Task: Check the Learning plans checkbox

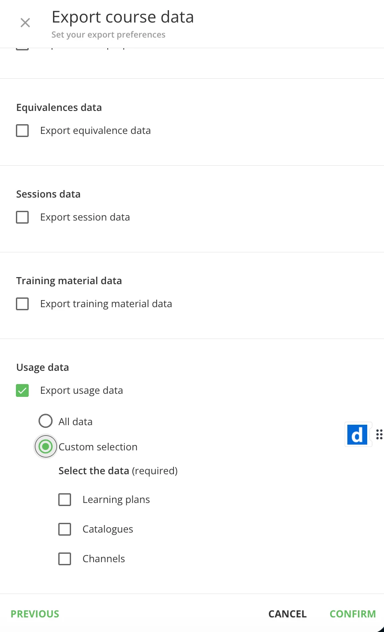Action: coord(65,500)
